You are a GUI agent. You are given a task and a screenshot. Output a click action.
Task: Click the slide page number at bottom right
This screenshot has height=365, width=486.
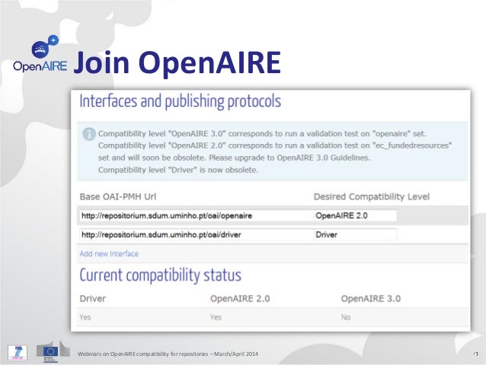pyautogui.click(x=476, y=354)
